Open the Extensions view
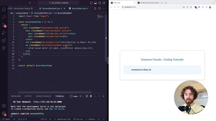 click(4, 40)
